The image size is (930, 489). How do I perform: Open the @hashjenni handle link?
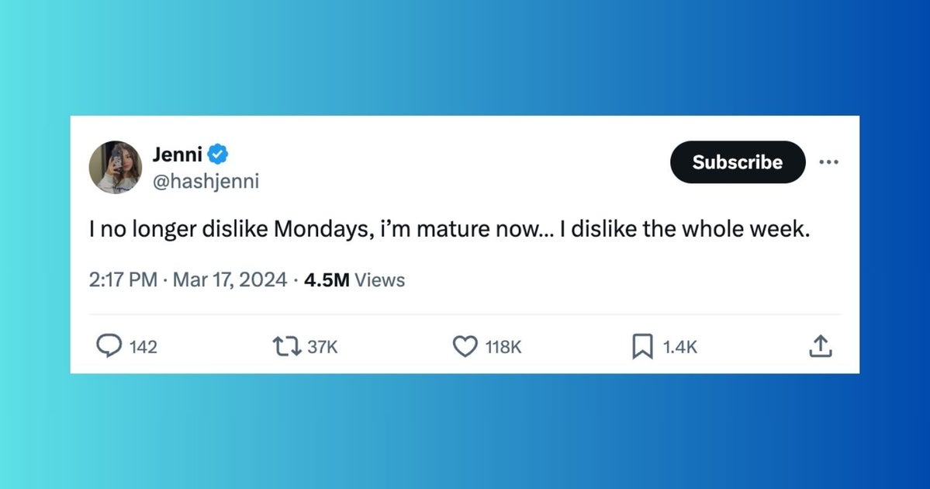(206, 182)
